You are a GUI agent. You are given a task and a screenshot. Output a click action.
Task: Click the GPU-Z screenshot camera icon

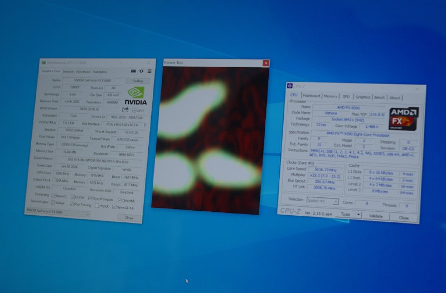[x=133, y=71]
